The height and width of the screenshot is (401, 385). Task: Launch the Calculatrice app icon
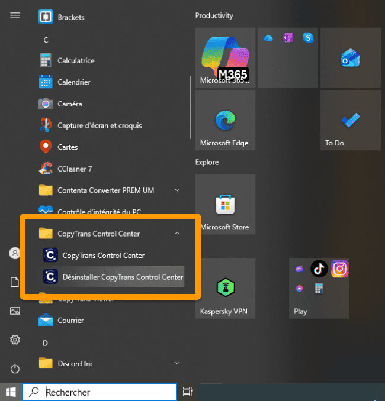point(46,60)
